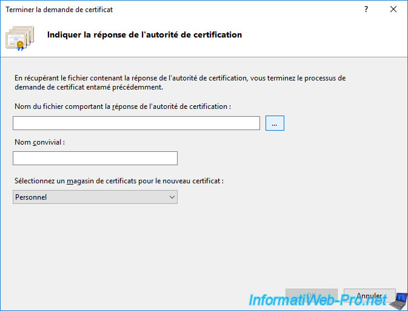408x311 pixels.
Task: Click the InformatiWeb-Pro.net watermark text
Action: click(x=318, y=300)
